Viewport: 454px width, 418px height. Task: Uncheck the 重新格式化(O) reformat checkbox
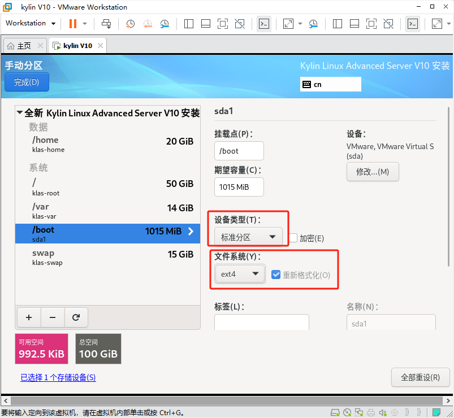[276, 275]
